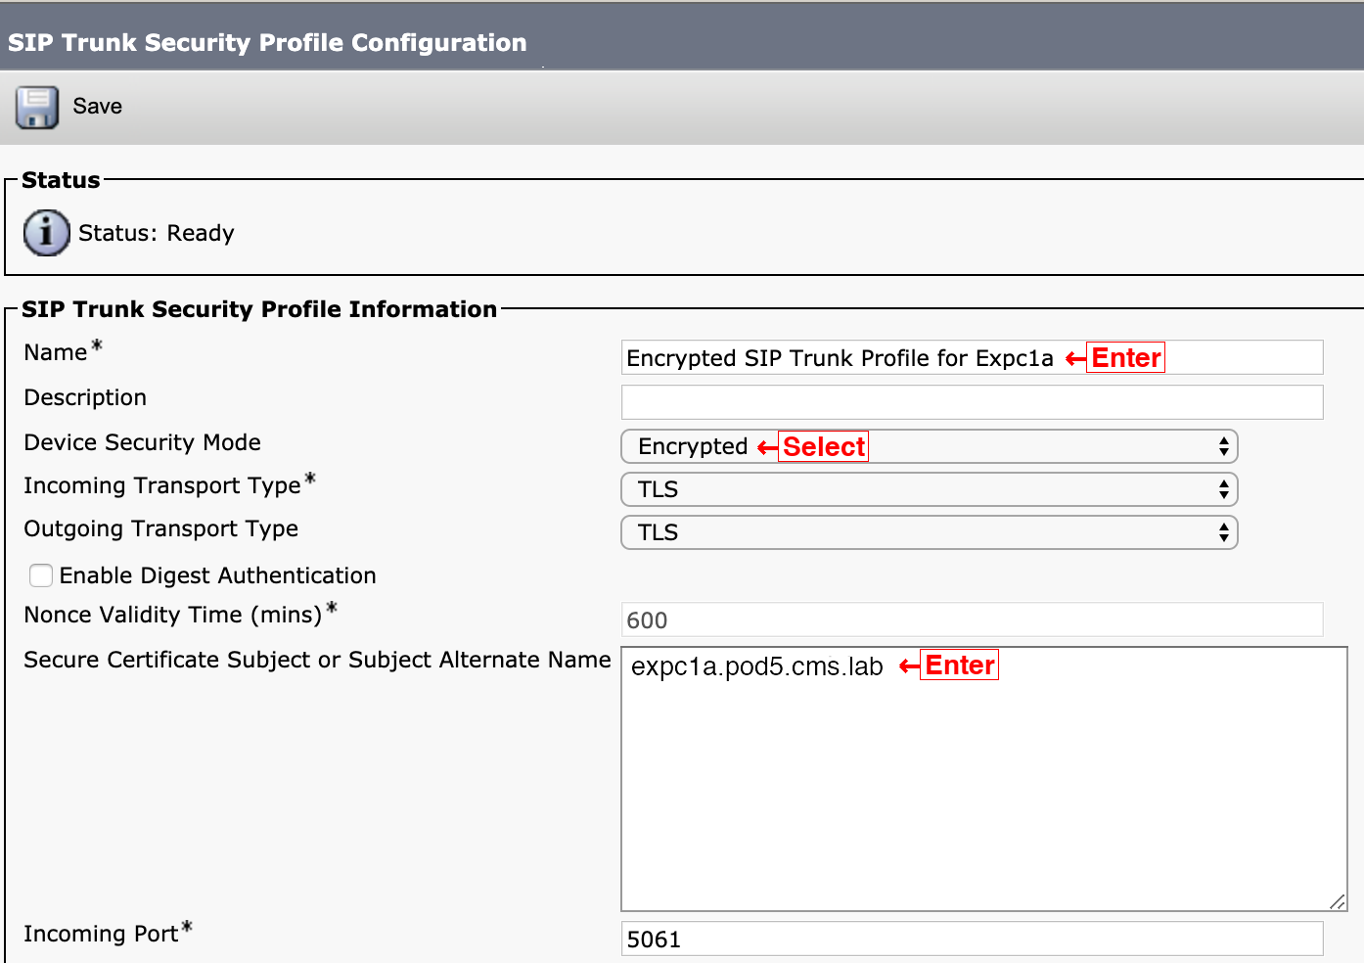The height and width of the screenshot is (963, 1364).
Task: Click the 'Incoming Port' label
Action: (x=101, y=934)
